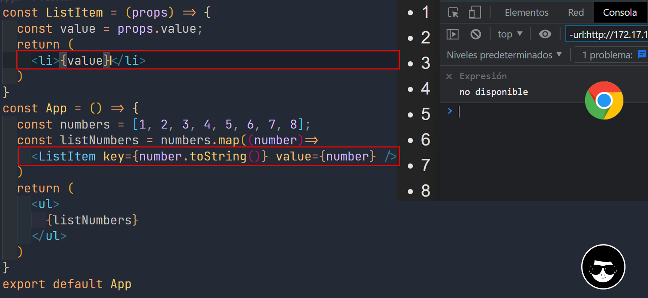Viewport: 648px width, 298px height.
Task: Switch to Red tab
Action: click(x=576, y=13)
